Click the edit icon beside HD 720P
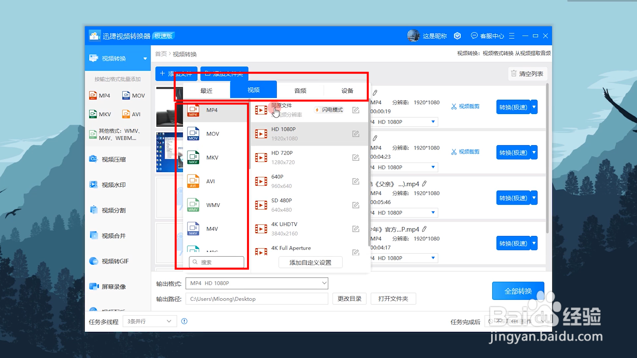 356,157
